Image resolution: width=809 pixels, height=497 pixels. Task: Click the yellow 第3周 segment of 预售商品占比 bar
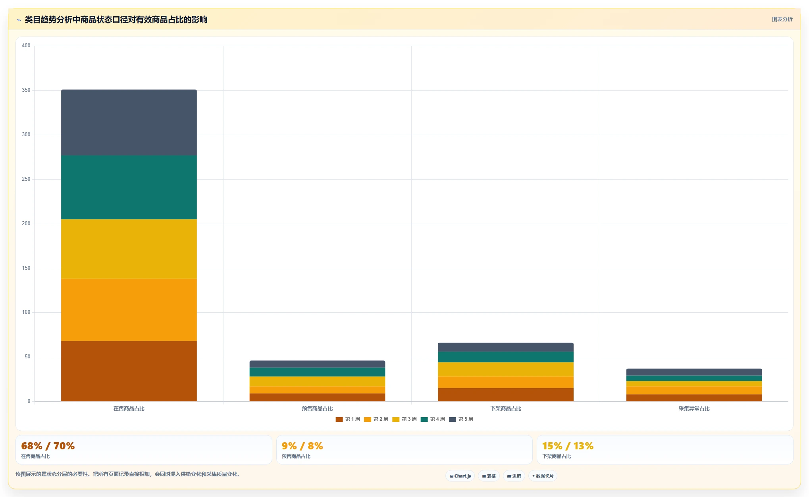317,382
